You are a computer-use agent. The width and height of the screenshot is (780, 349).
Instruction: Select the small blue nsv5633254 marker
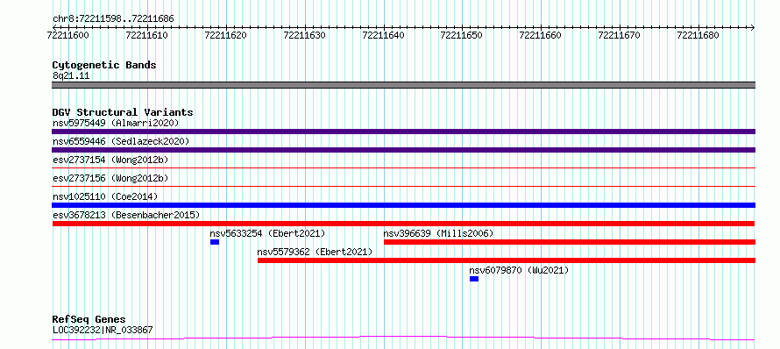tap(215, 242)
